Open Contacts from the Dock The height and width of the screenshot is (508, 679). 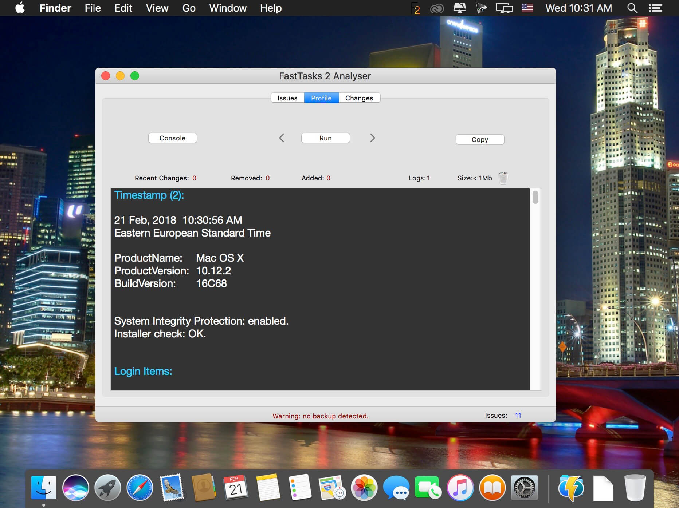point(204,488)
